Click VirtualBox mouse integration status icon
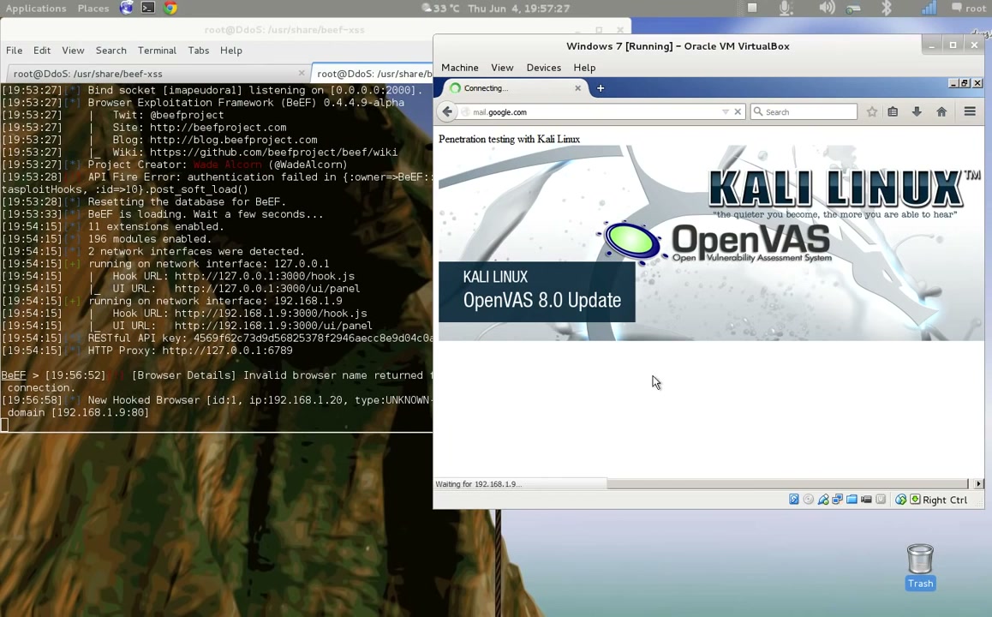This screenshot has width=992, height=617. pyautogui.click(x=901, y=500)
